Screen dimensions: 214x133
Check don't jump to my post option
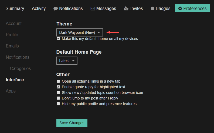click(58, 98)
